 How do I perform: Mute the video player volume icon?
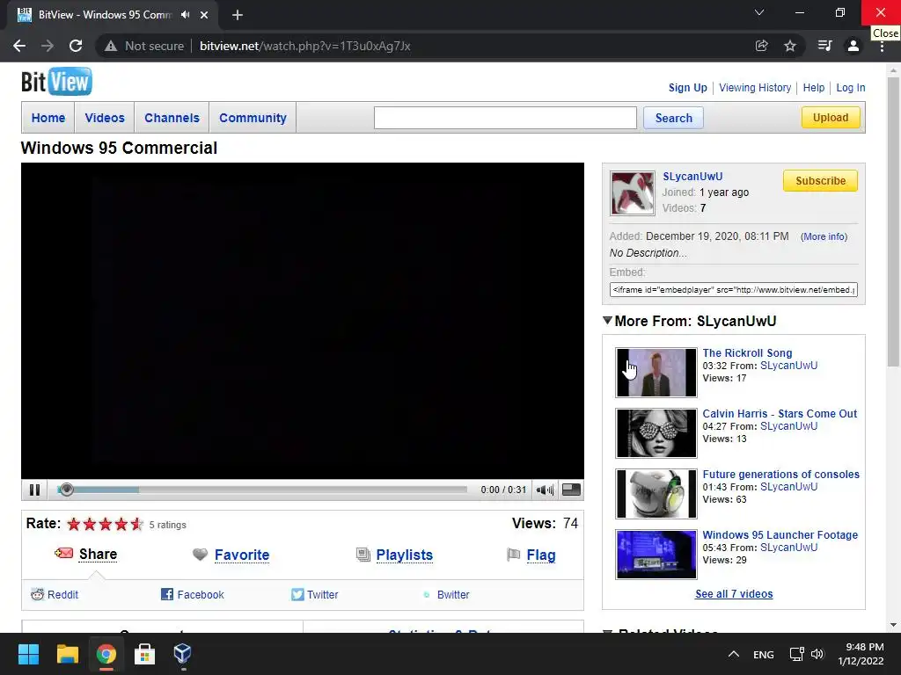pyautogui.click(x=544, y=490)
